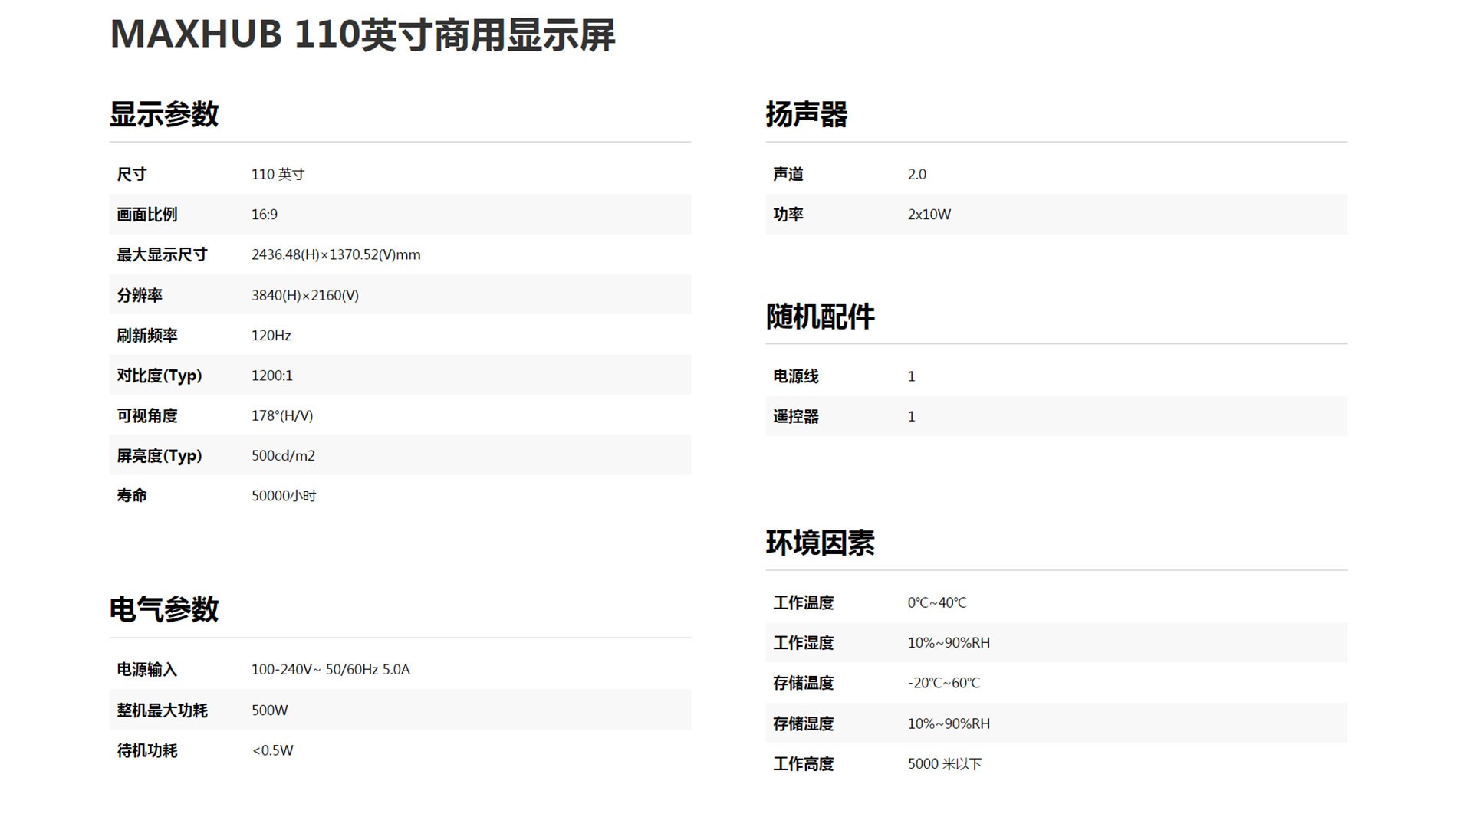The image size is (1457, 817).
Task: Select the quantity 1 beside 电源线
Action: pyautogui.click(x=912, y=376)
